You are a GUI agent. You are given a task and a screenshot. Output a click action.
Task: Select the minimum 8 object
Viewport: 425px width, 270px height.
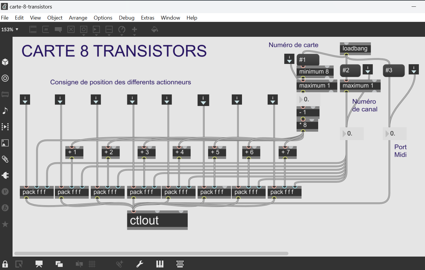pos(315,72)
